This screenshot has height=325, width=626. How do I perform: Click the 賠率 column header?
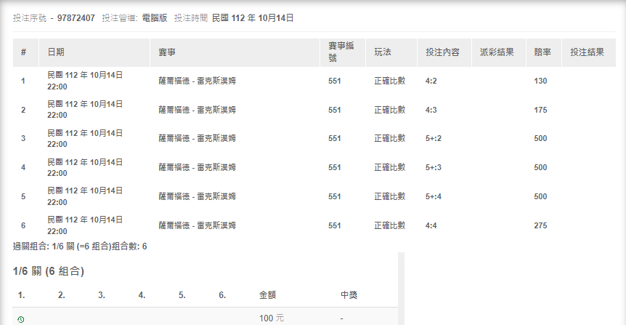click(x=542, y=52)
